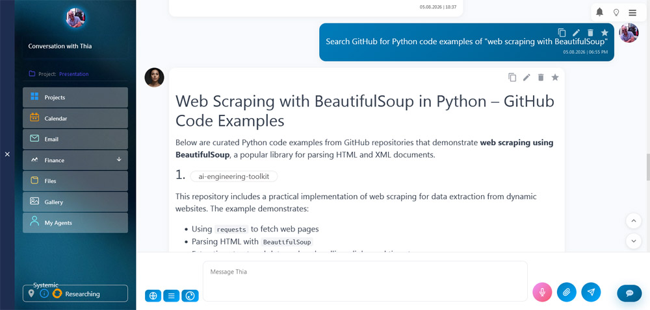Star the user's GitHub search message
The height and width of the screenshot is (310, 650).
(x=604, y=32)
